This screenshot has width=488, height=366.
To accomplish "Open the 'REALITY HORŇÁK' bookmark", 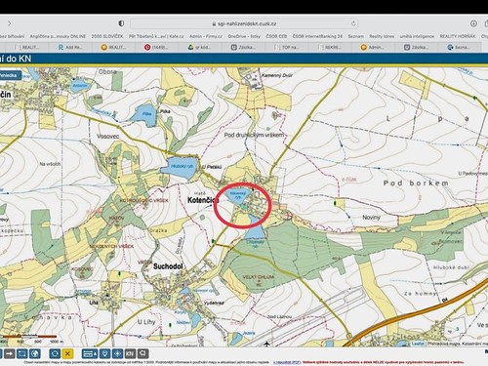I will point(458,36).
